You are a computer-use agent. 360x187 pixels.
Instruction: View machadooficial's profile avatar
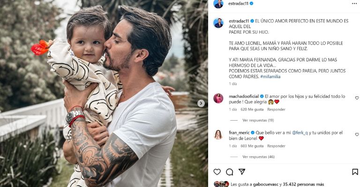[218, 99]
